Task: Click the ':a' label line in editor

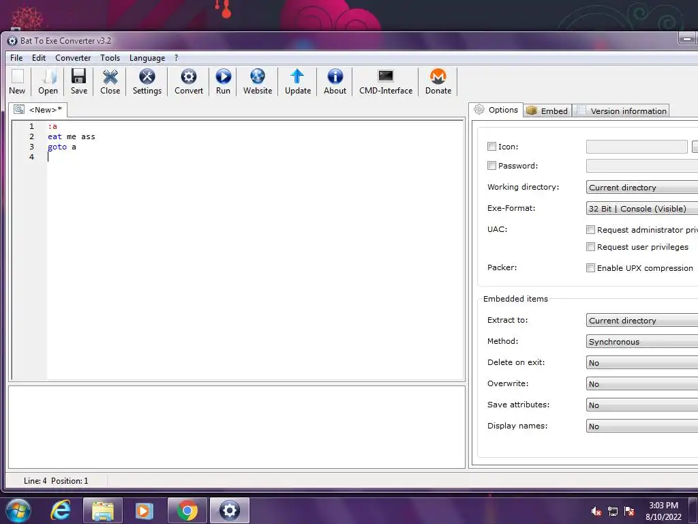Action: tap(52, 126)
